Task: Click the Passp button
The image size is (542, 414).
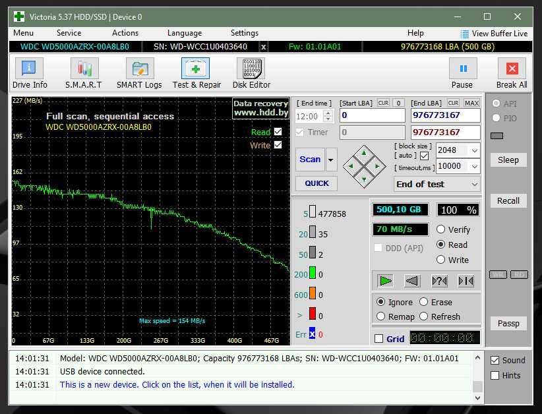Action: pyautogui.click(x=508, y=323)
